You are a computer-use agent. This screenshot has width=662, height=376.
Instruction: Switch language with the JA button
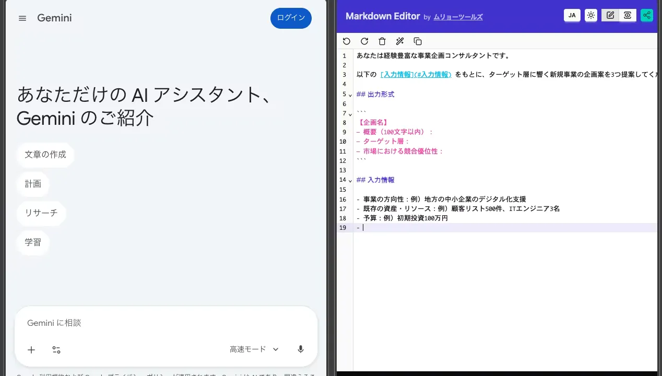tap(572, 15)
